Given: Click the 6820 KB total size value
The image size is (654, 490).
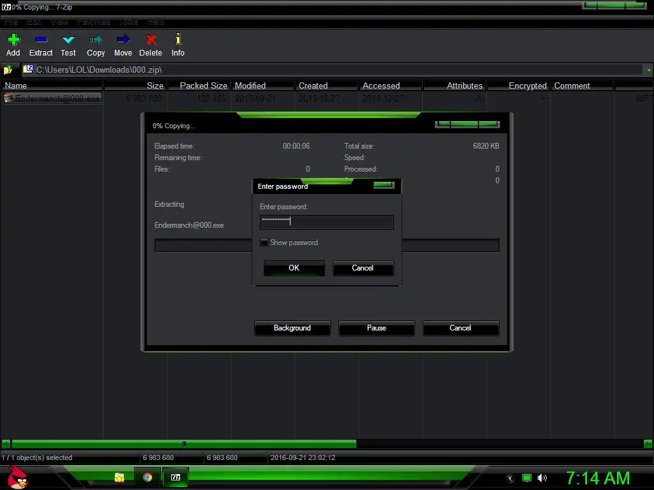Looking at the screenshot, I should (x=486, y=146).
